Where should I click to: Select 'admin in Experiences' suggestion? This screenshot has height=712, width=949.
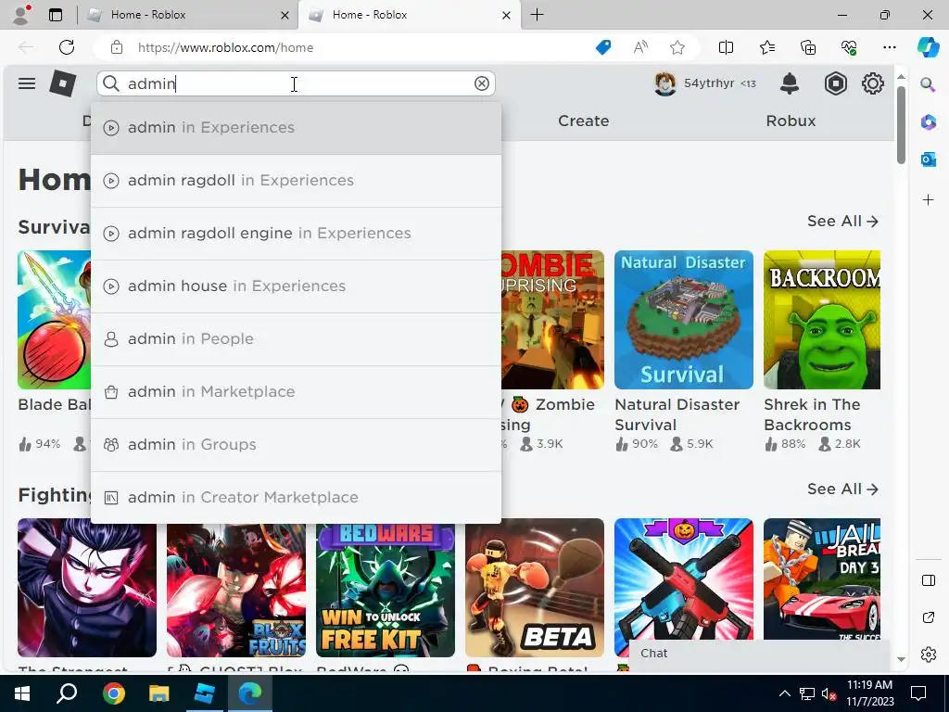click(296, 128)
